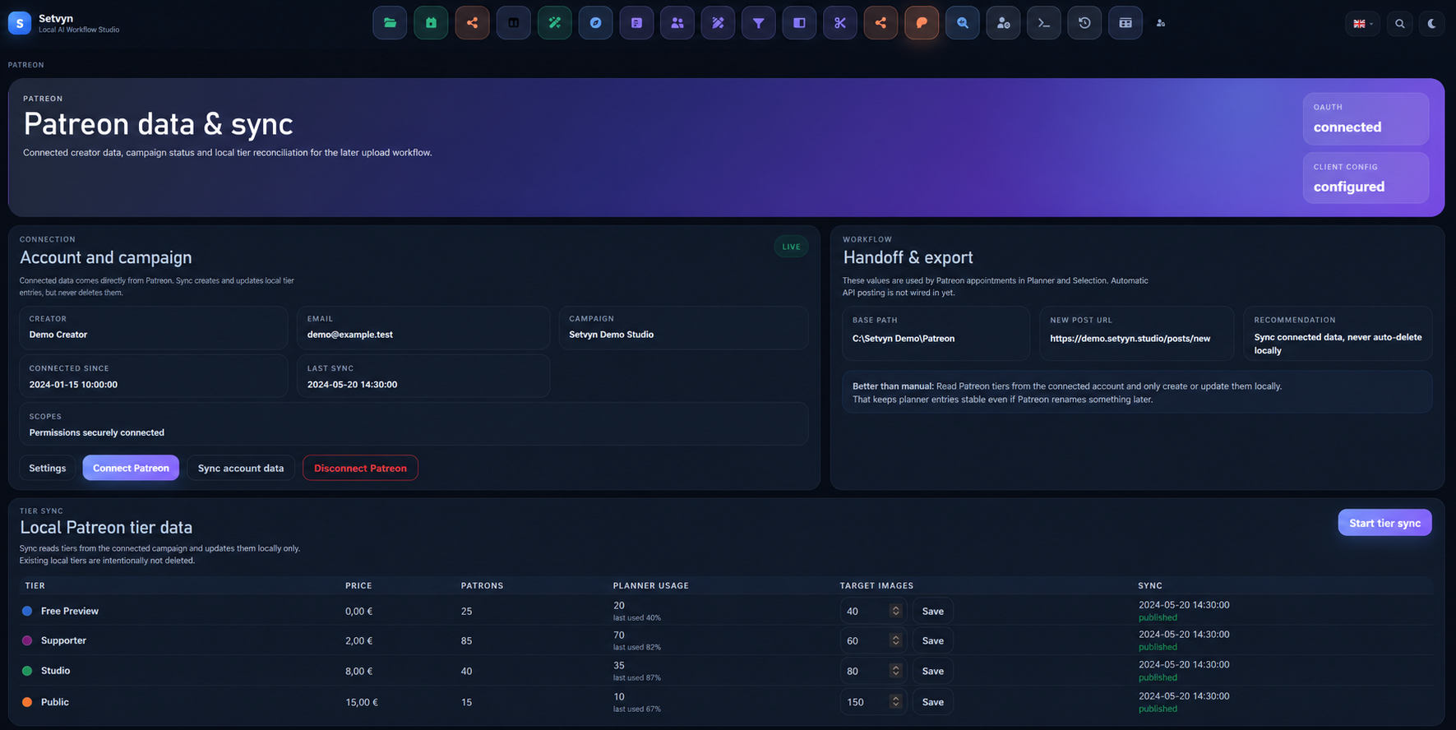The width and height of the screenshot is (1456, 730).
Task: Save target images for Supporter tier
Action: pyautogui.click(x=933, y=640)
